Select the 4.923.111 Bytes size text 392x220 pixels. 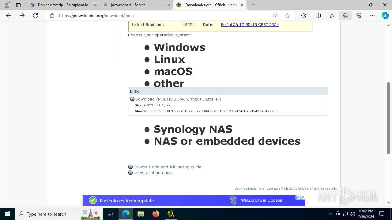tap(157, 105)
